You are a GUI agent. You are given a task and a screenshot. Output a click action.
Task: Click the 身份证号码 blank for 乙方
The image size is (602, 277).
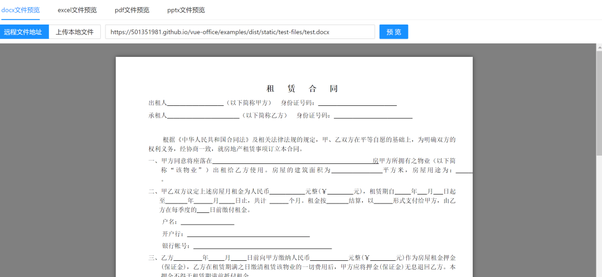click(373, 116)
